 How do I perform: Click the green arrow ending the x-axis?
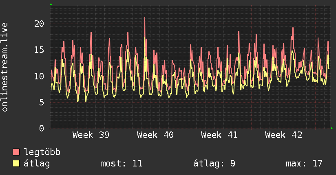tap(332, 128)
